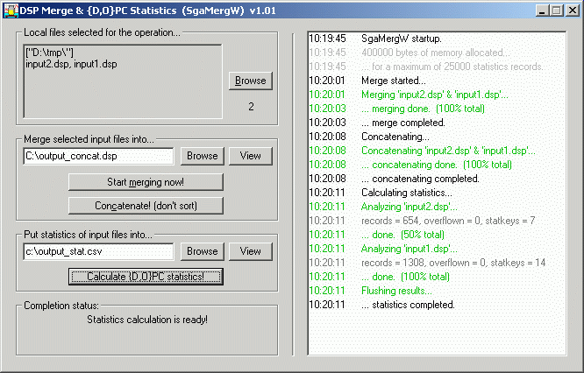
Task: Click the c:\output_stat.csv path field
Action: (x=98, y=251)
